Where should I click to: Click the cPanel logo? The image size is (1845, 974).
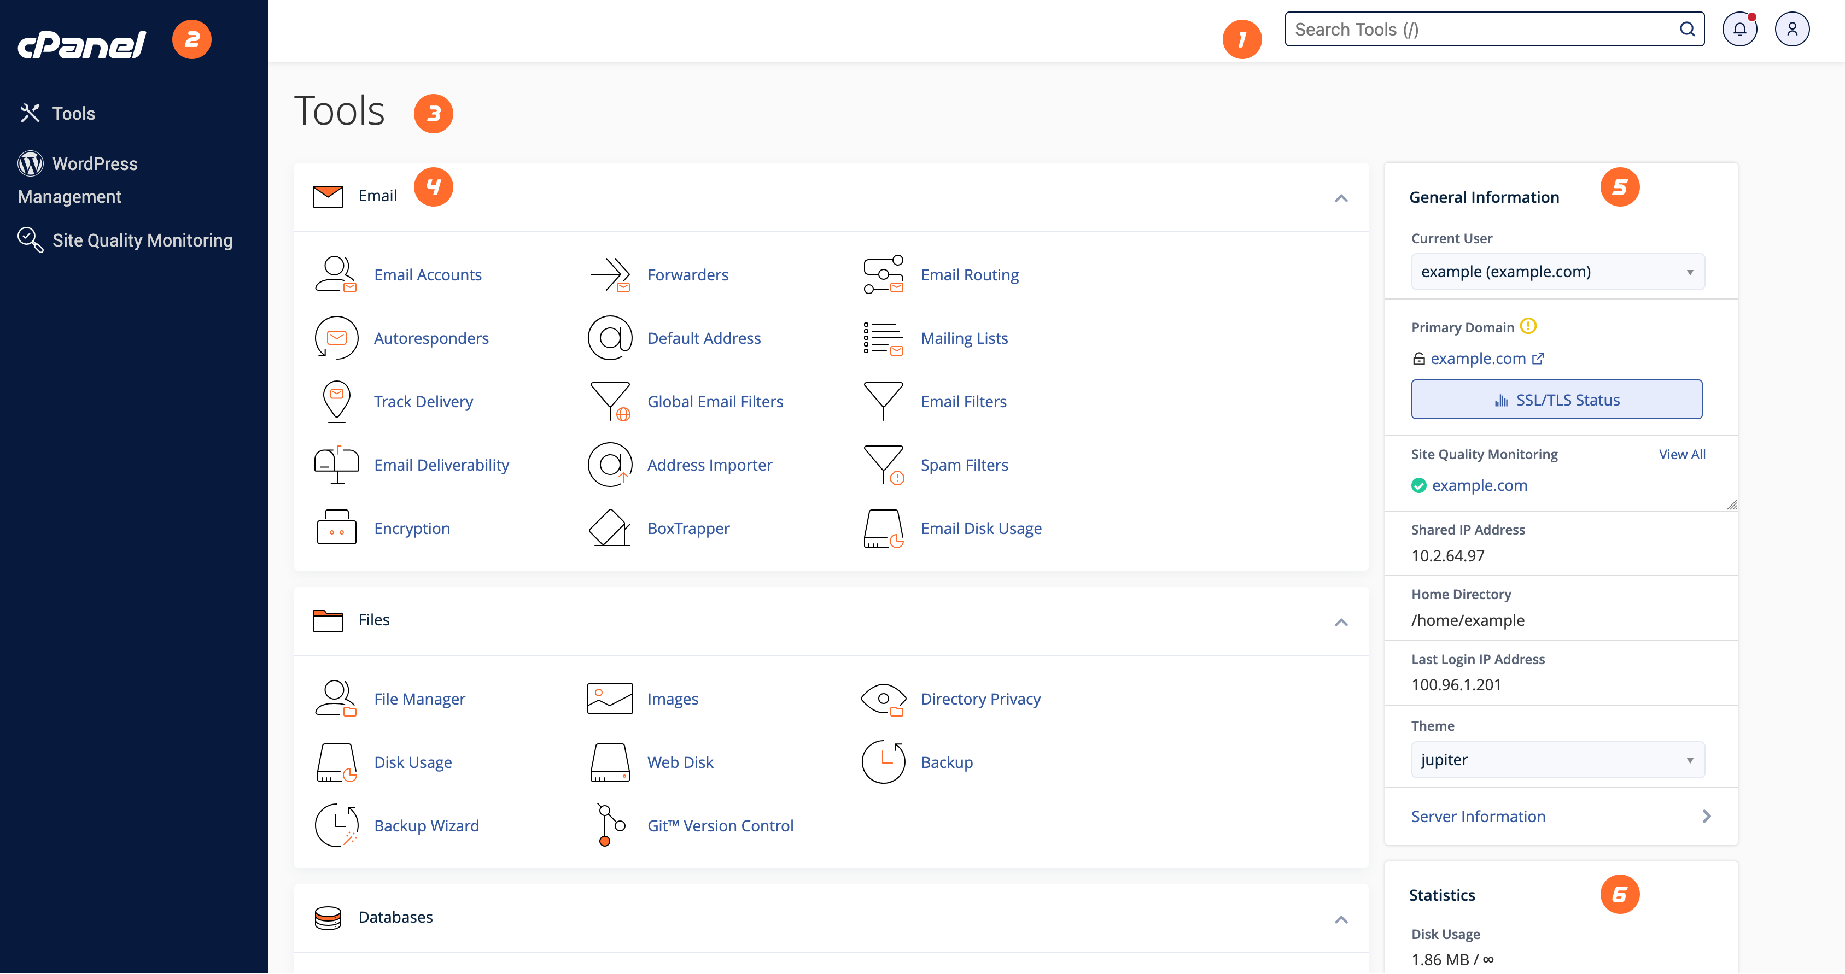click(x=81, y=43)
